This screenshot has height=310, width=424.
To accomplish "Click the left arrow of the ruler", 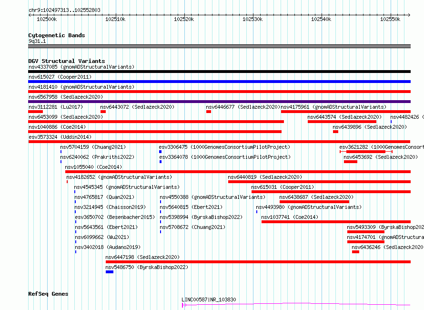I will 30,15.
